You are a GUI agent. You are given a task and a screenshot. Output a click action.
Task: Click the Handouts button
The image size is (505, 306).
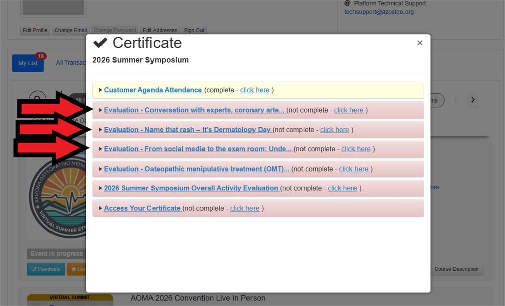[x=46, y=269]
